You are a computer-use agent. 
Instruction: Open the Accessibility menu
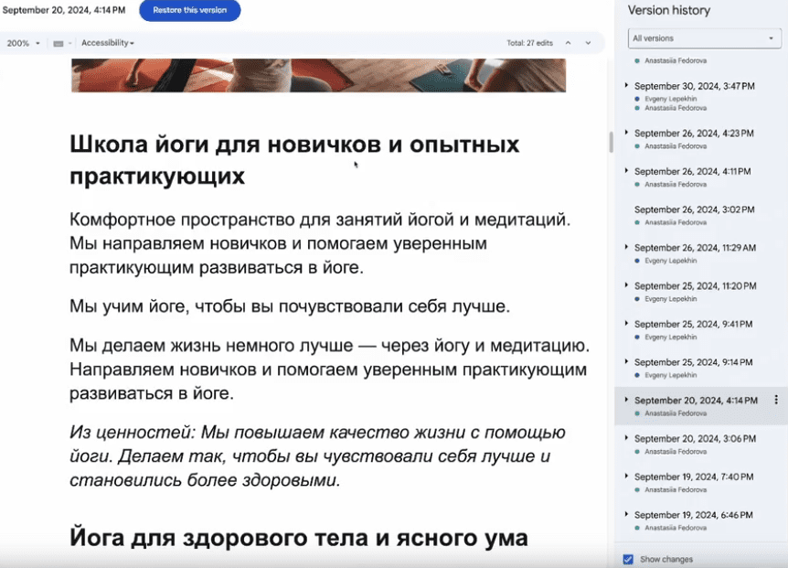(x=107, y=43)
